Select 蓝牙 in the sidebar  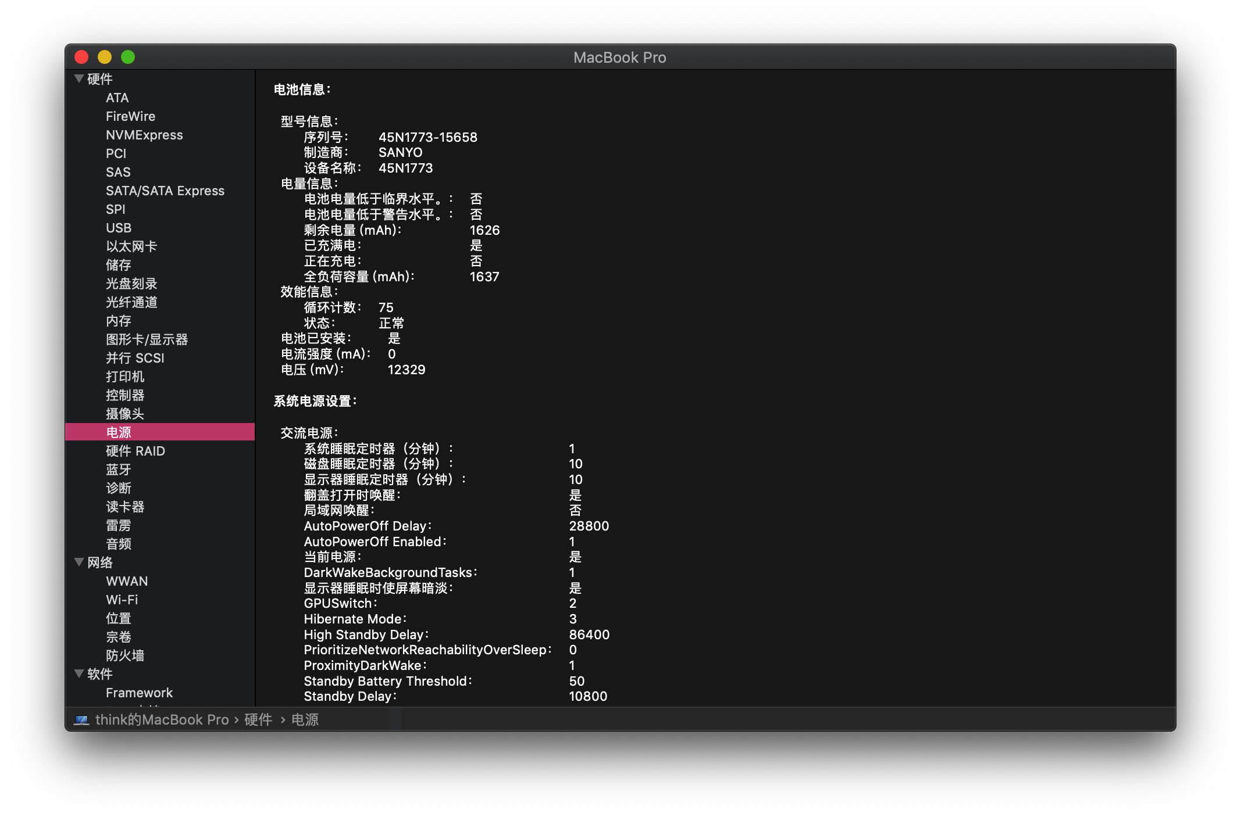[x=119, y=470]
